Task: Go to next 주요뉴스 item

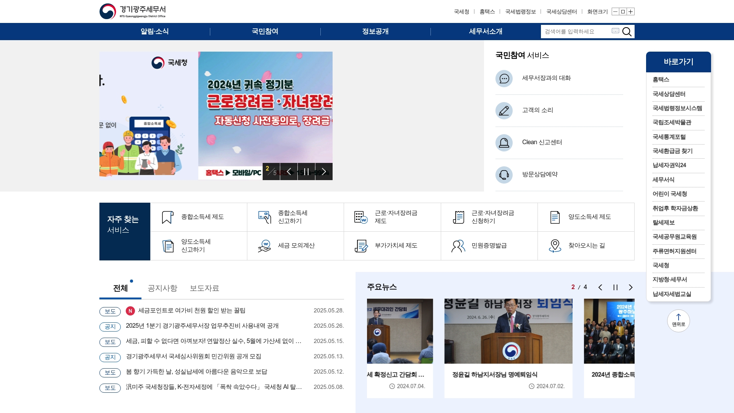Action: [631, 288]
